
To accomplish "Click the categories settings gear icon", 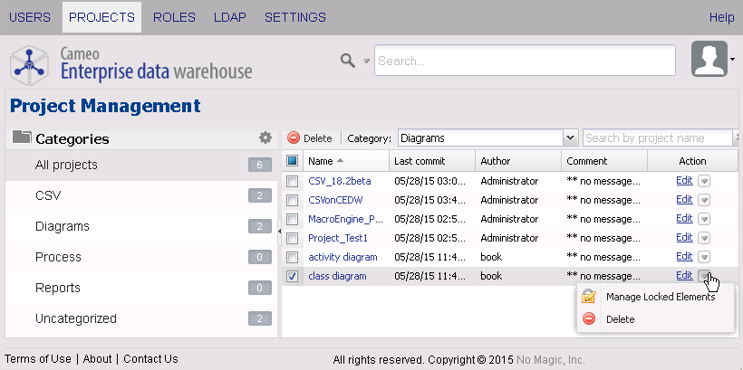I will tap(265, 138).
